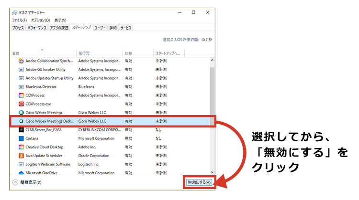Select the Adobe GC Invoker Utility row
The width and height of the screenshot is (359, 200).
click(110, 70)
